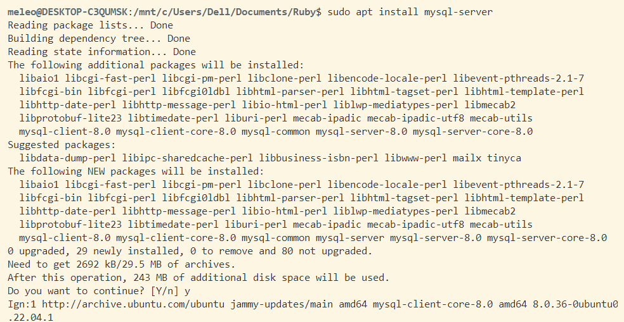
Task: Click the 'Building dependency tree... Done' line
Action: pyautogui.click(x=98, y=39)
